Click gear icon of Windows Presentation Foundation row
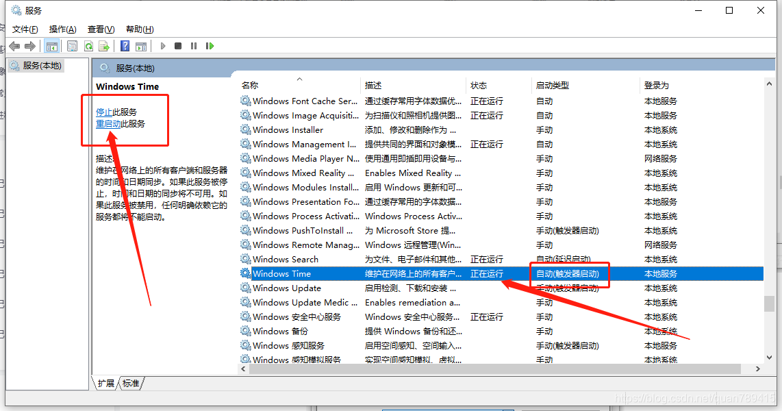 [245, 201]
